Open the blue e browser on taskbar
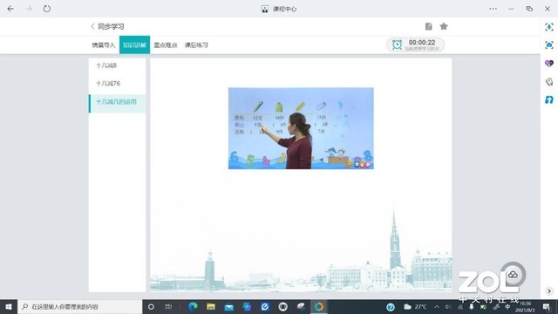Image resolution: width=558 pixels, height=314 pixels. [x=265, y=306]
